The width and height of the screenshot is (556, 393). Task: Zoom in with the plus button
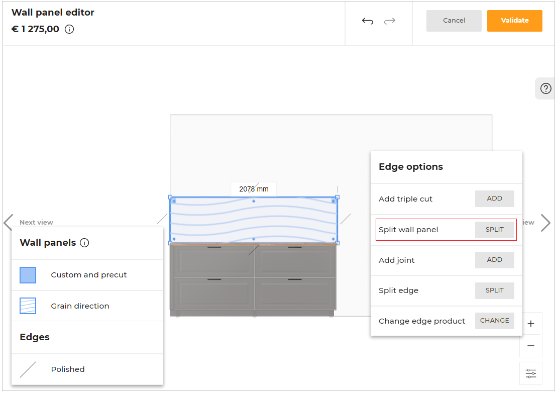click(531, 324)
